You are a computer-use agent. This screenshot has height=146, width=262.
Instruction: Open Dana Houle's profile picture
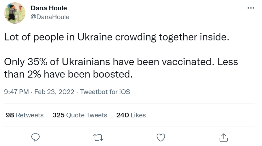click(14, 13)
